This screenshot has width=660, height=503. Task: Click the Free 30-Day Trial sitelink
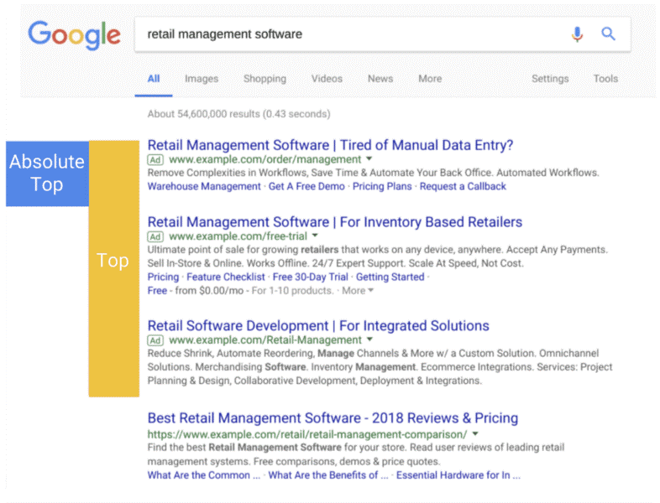[311, 277]
